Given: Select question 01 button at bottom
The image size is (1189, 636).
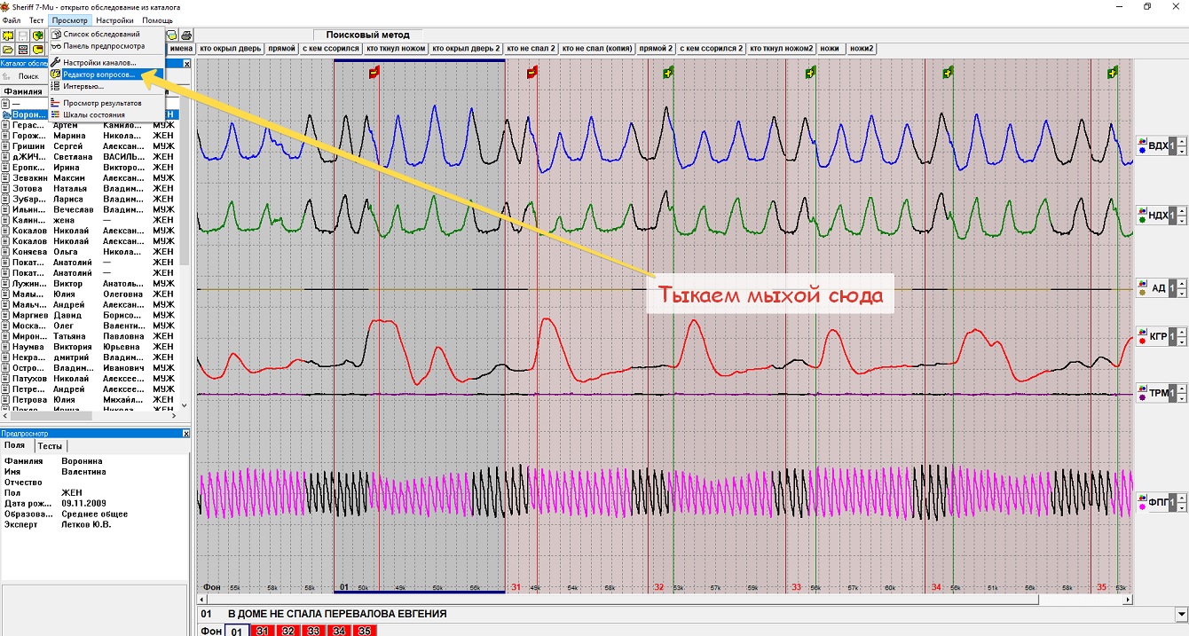Looking at the screenshot, I should tap(236, 631).
